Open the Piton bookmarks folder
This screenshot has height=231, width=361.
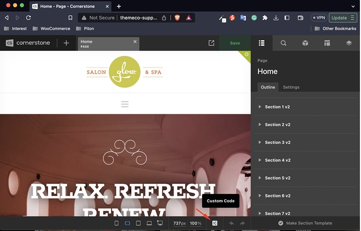click(x=85, y=29)
